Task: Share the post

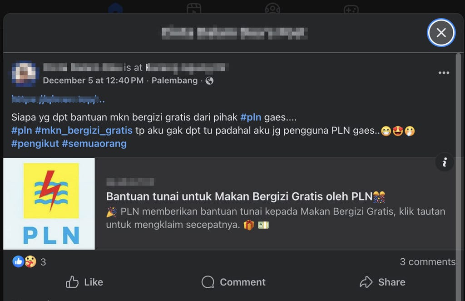Action: [x=382, y=282]
